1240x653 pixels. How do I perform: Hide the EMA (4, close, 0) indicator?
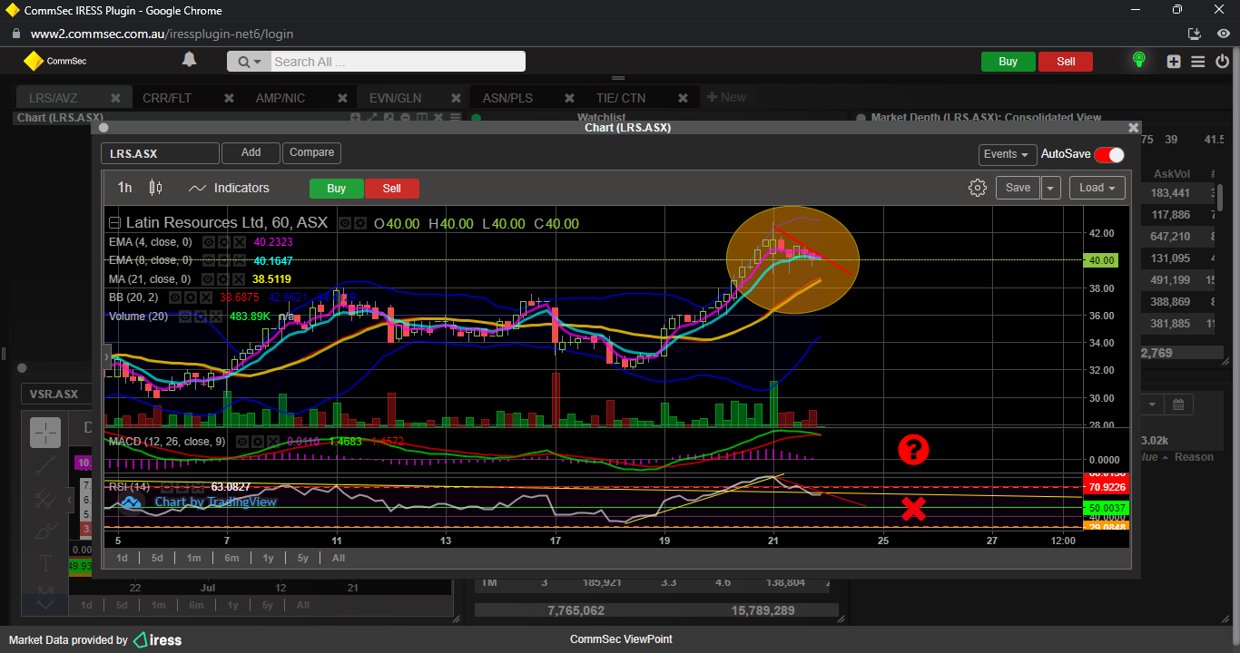(x=208, y=242)
